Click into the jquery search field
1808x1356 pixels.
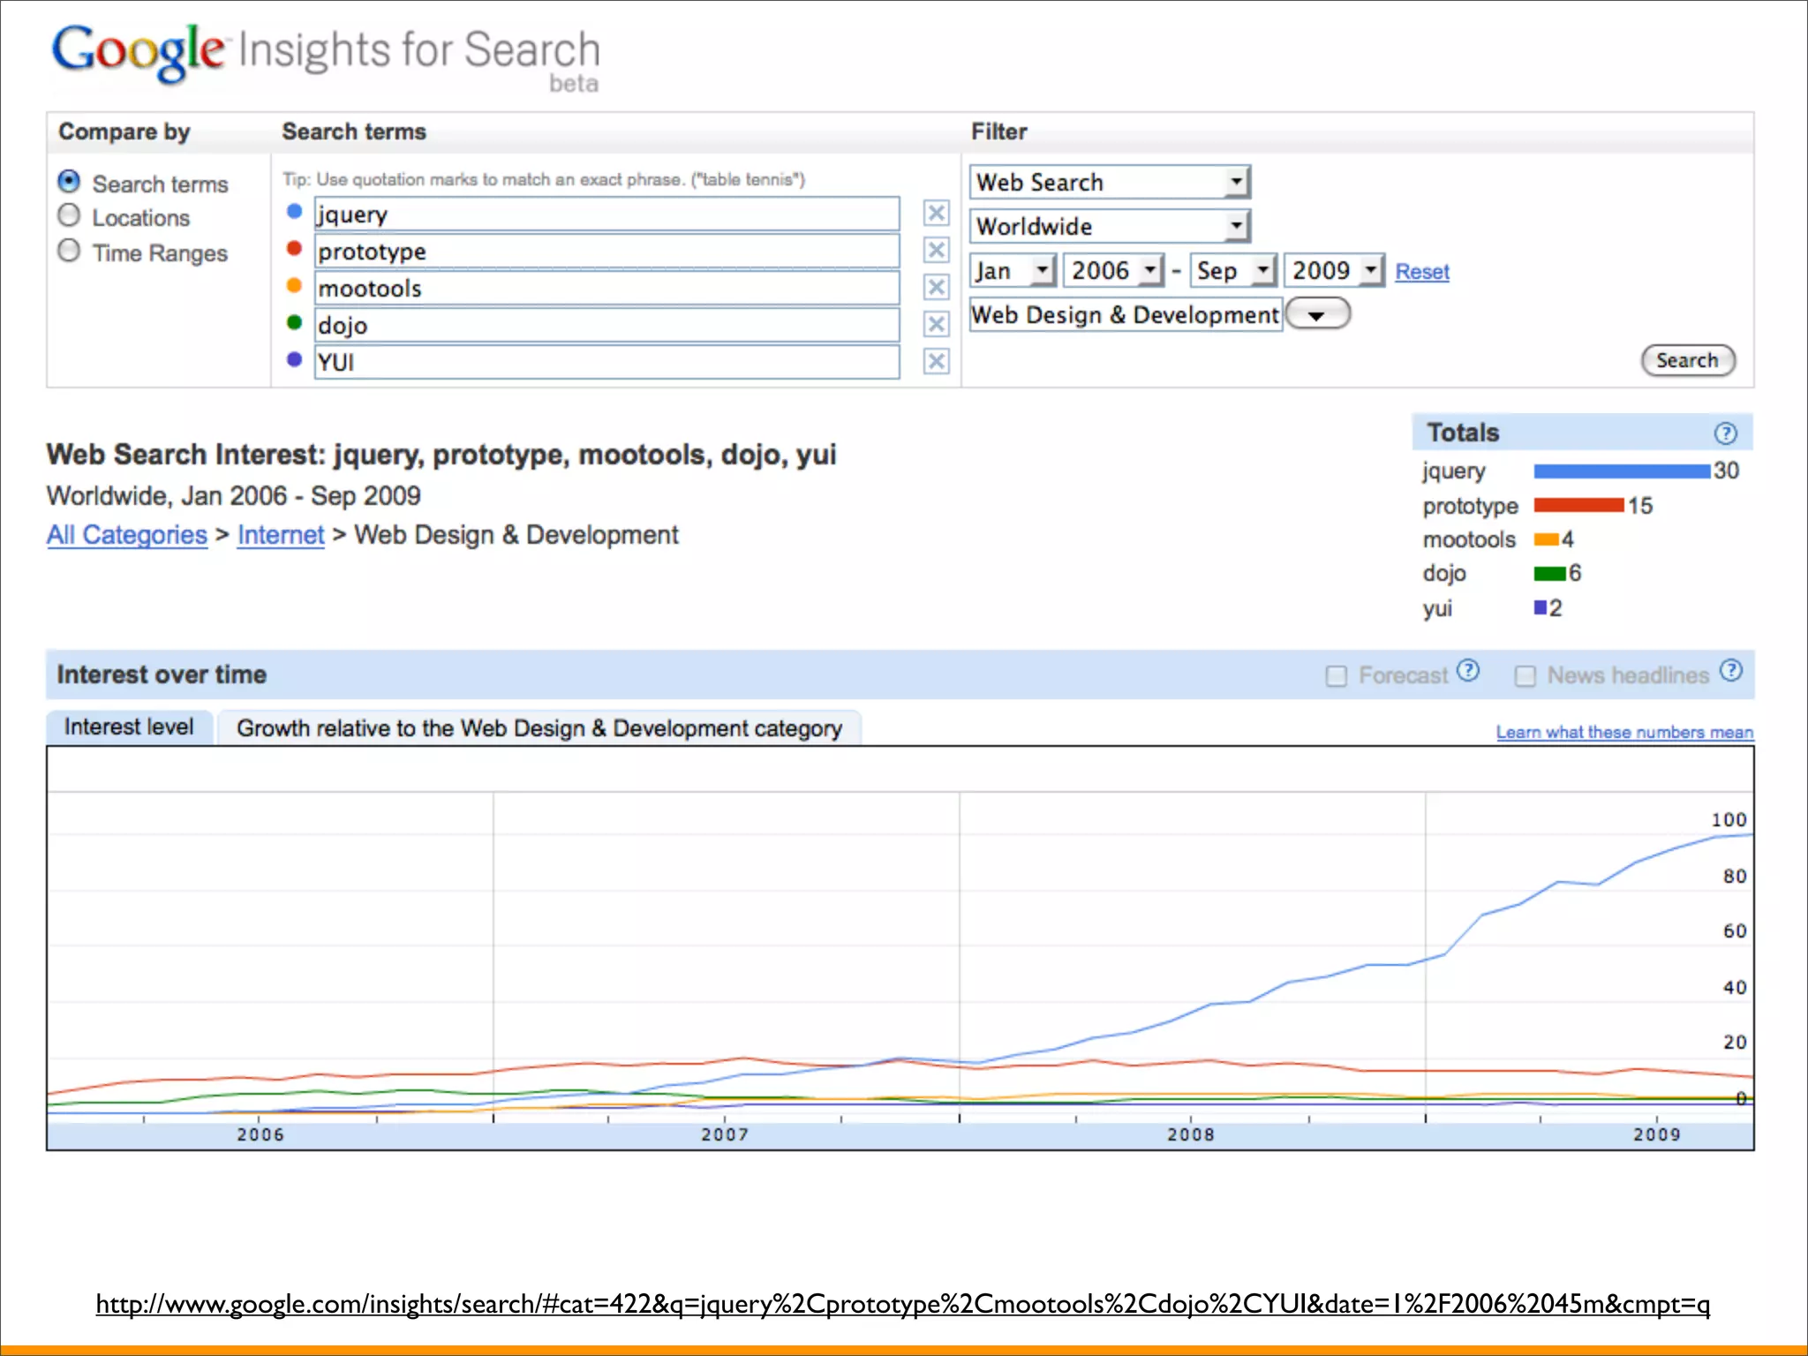click(x=607, y=215)
